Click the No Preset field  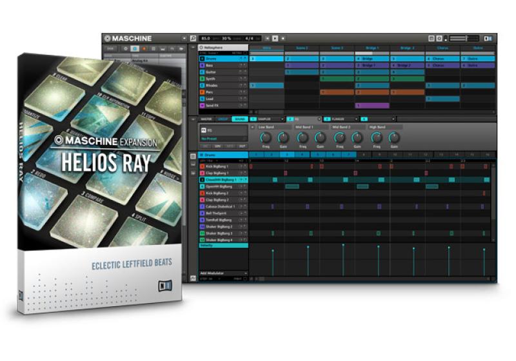(x=223, y=139)
